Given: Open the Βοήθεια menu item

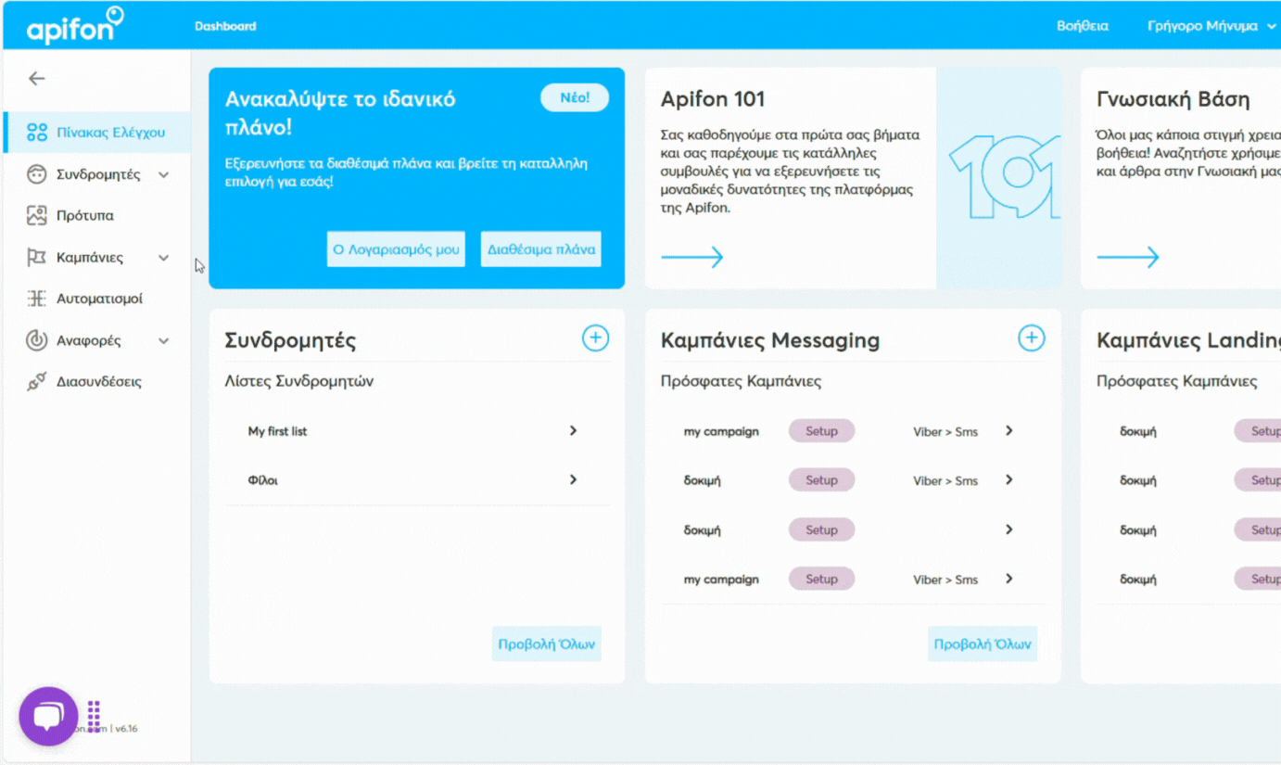Looking at the screenshot, I should pos(1082,25).
